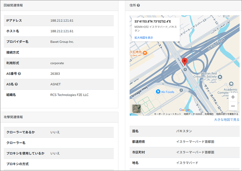Click キーボード ショートカット on map footer

[168, 114]
